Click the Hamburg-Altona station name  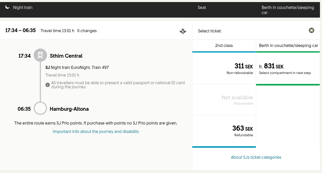pos(69,109)
